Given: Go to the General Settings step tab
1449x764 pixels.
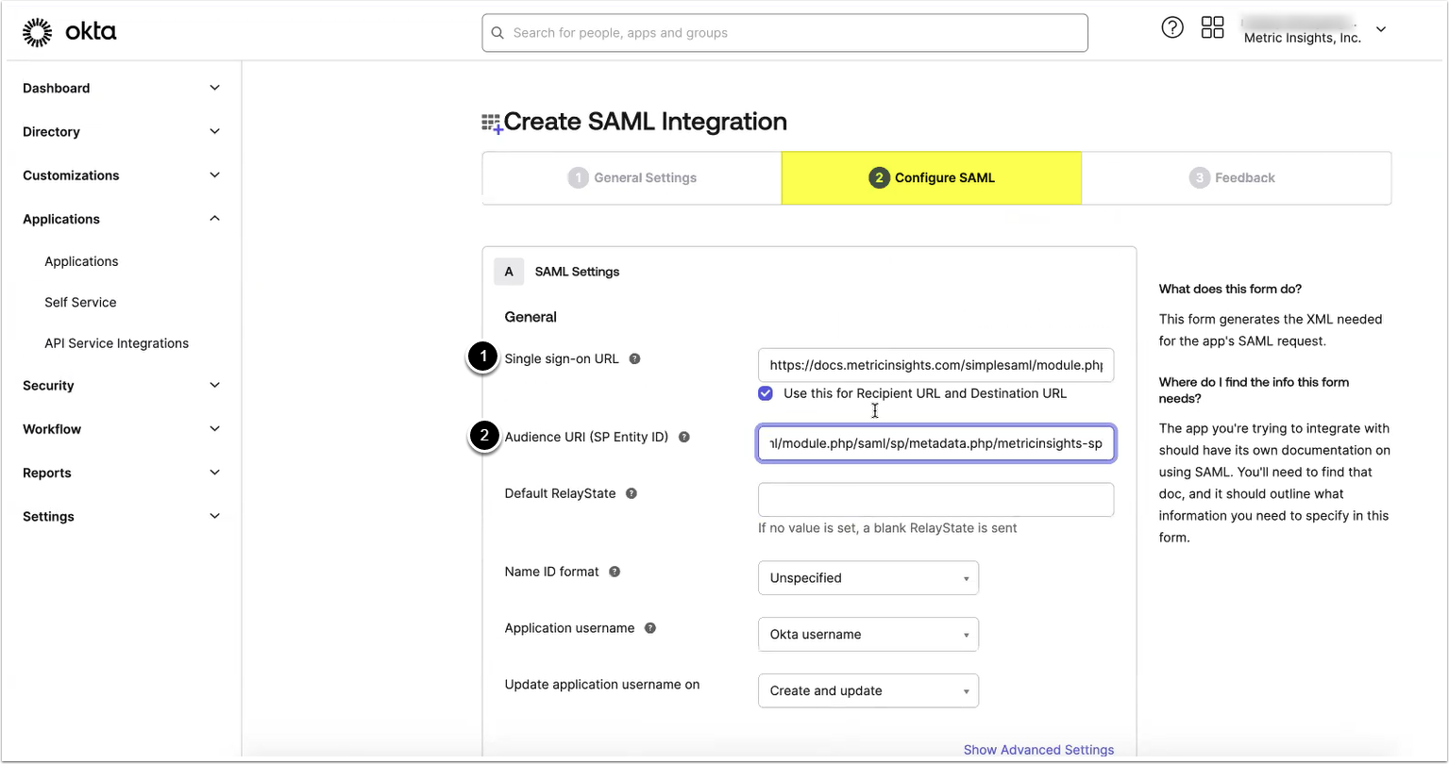Looking at the screenshot, I should point(632,177).
